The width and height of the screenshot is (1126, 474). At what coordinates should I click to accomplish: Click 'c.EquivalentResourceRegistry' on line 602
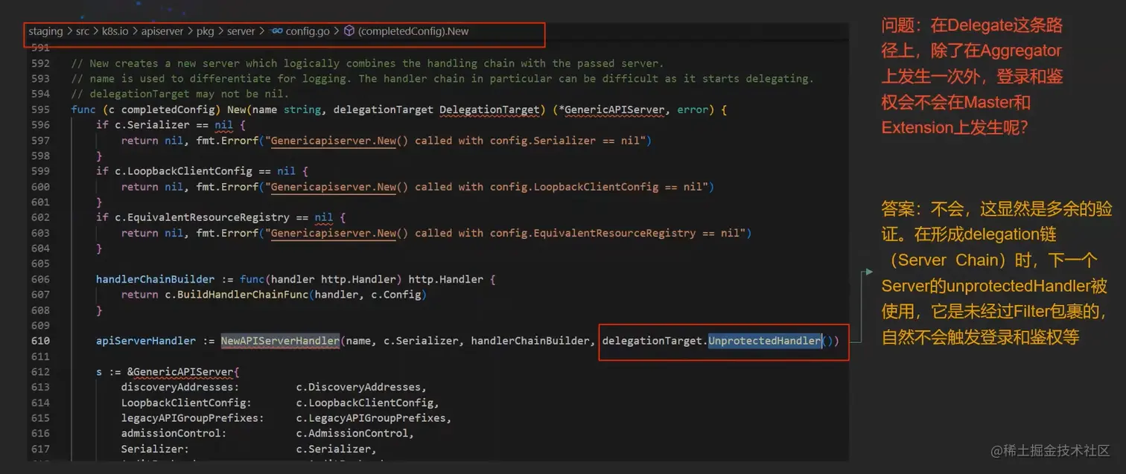pos(202,217)
